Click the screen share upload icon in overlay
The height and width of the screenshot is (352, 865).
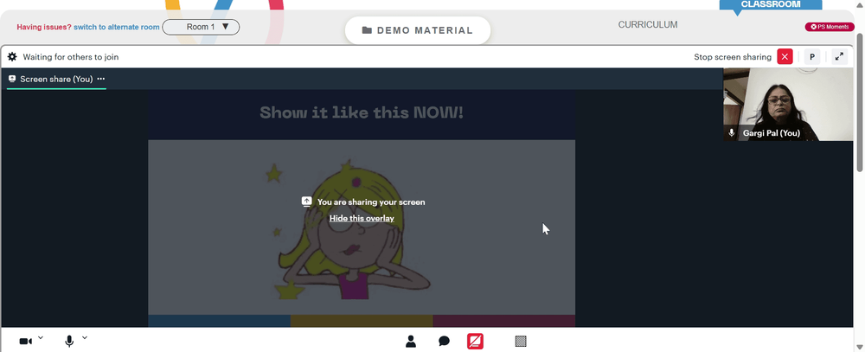(x=307, y=202)
